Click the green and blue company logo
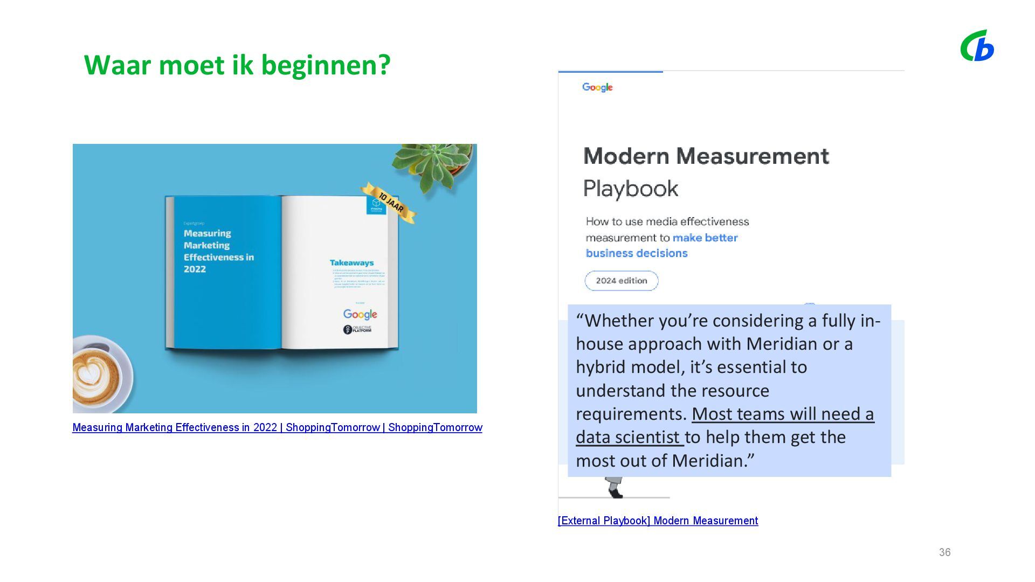This screenshot has width=1035, height=582. tap(977, 46)
